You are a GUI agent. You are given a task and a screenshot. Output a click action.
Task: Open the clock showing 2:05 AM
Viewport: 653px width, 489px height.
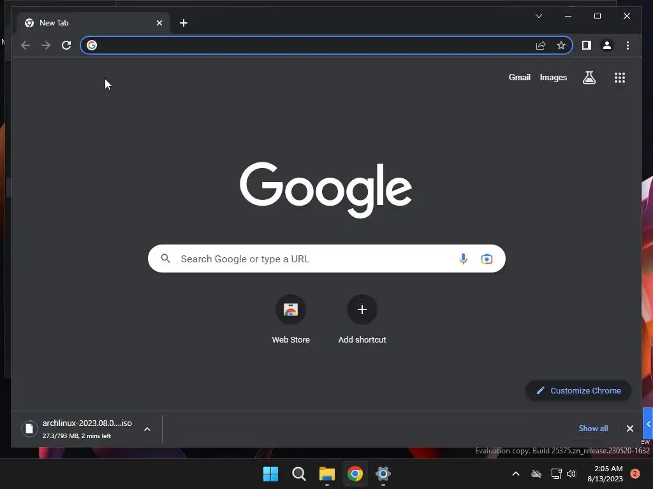[605, 474]
